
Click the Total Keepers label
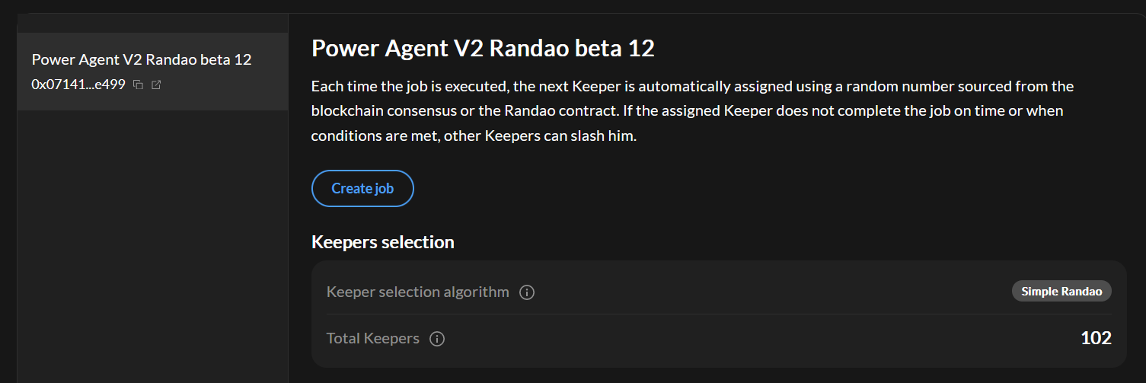pos(372,338)
